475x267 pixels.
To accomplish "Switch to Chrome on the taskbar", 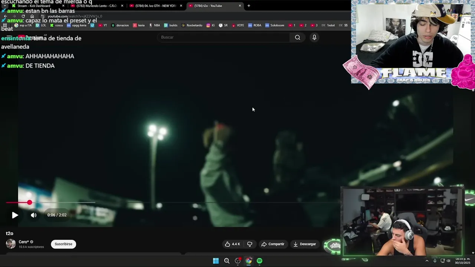I will pos(249,261).
